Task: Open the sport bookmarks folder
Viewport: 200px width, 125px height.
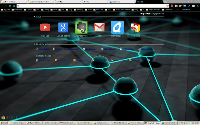Action: click(53, 10)
